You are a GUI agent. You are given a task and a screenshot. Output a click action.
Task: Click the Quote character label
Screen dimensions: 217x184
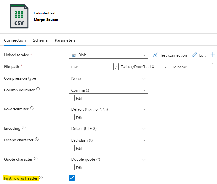click(18, 159)
